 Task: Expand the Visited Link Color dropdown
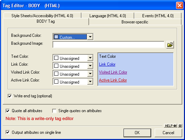pyautogui.click(x=90, y=74)
